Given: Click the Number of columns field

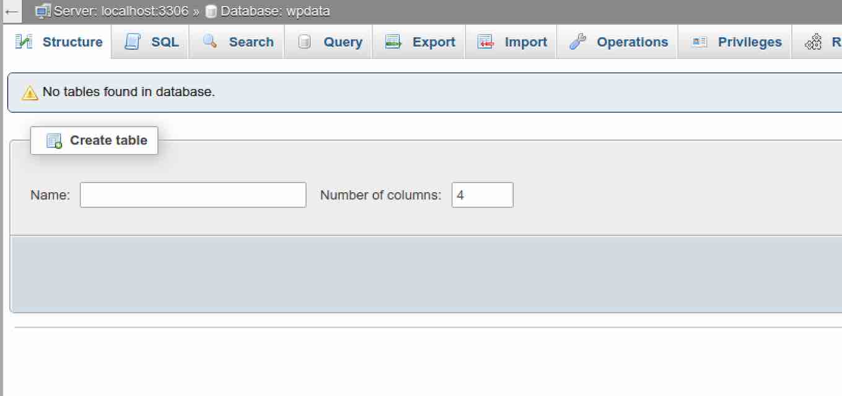Looking at the screenshot, I should [x=482, y=195].
